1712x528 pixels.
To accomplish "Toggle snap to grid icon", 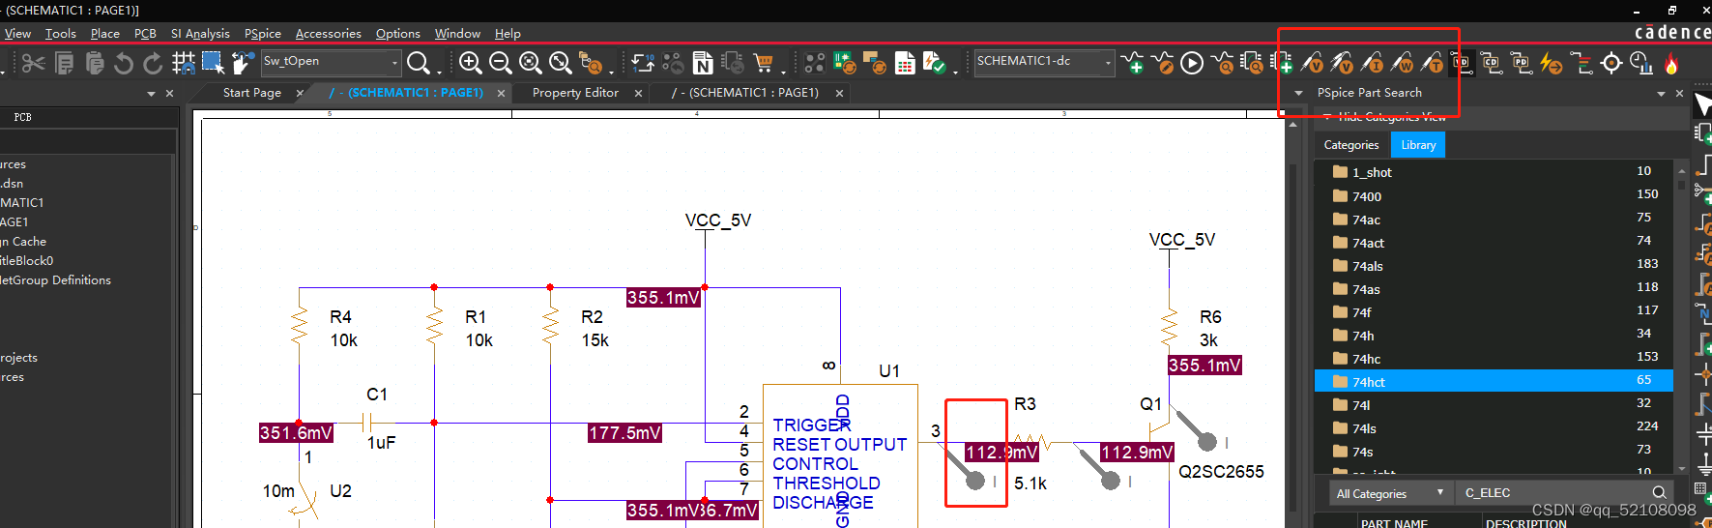I will 183,63.
